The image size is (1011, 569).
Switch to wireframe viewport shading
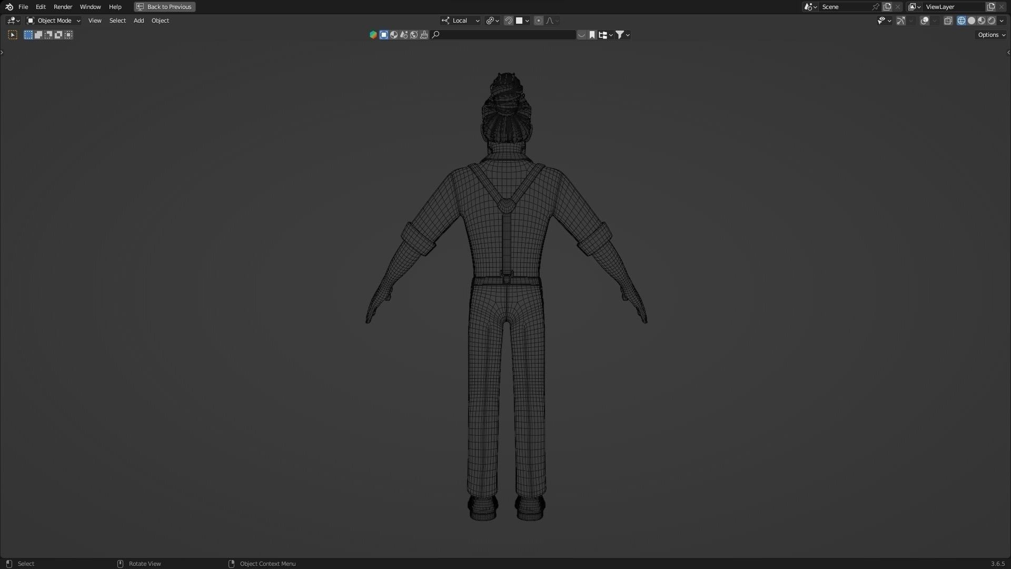pyautogui.click(x=962, y=21)
